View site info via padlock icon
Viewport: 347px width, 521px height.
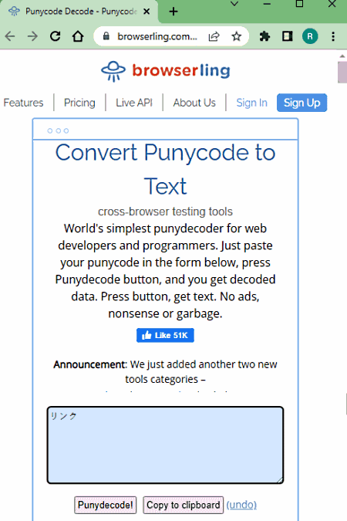pyautogui.click(x=106, y=36)
